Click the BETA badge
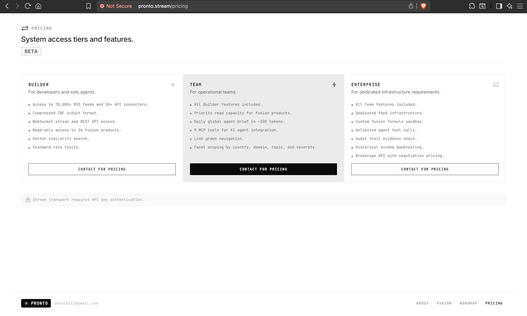Viewport: 527px width, 316px height. click(x=31, y=51)
